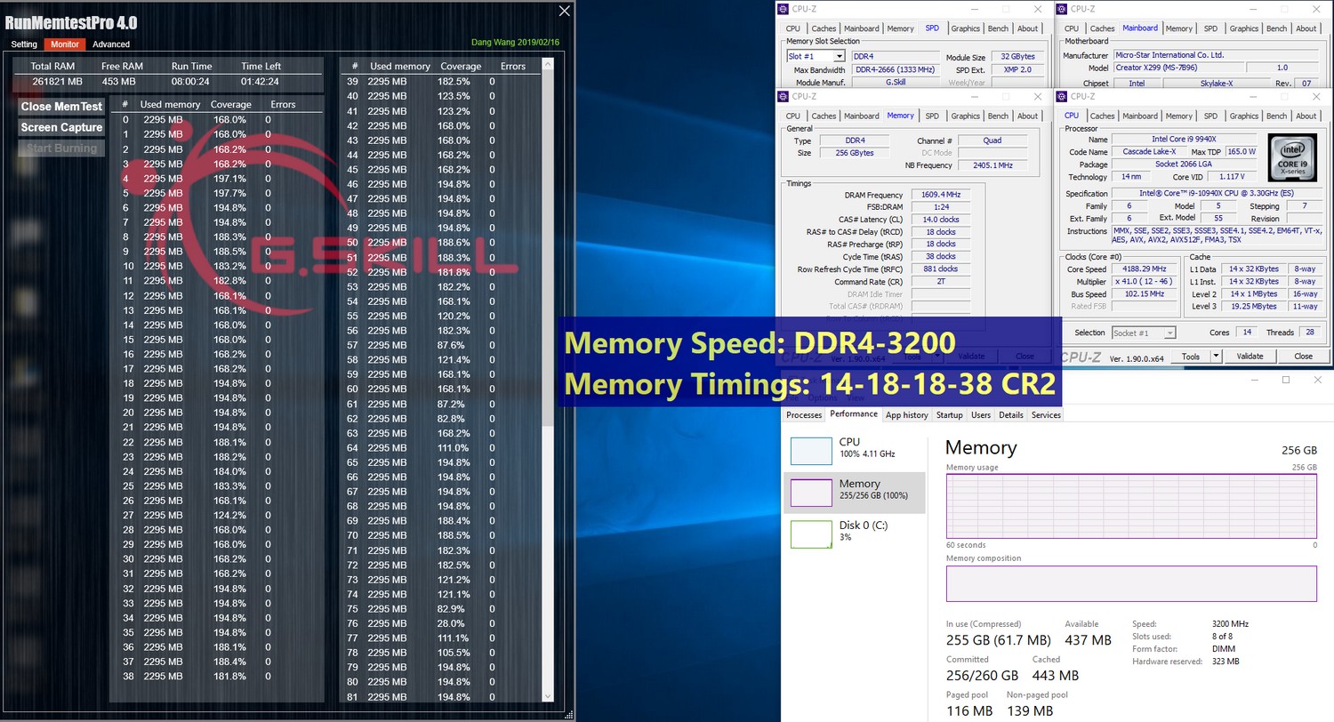
Task: Switch to Processes tab in Task Manager
Action: point(804,415)
